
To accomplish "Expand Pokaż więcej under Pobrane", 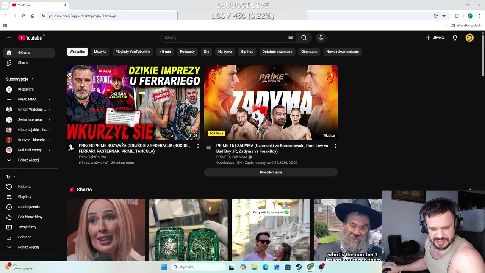I will [29, 247].
